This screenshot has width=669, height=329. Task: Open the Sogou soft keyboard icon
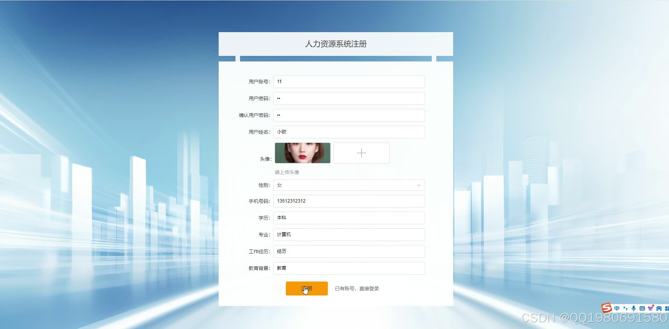[642, 308]
